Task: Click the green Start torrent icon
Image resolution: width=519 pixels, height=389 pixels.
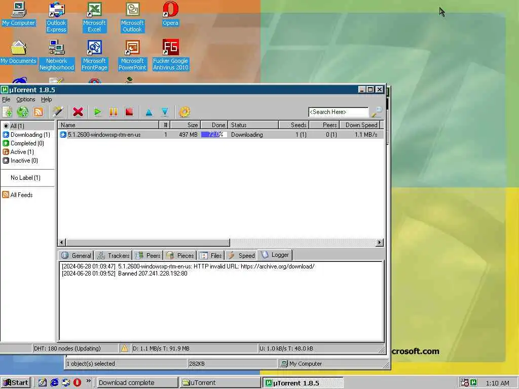Action: tap(97, 112)
